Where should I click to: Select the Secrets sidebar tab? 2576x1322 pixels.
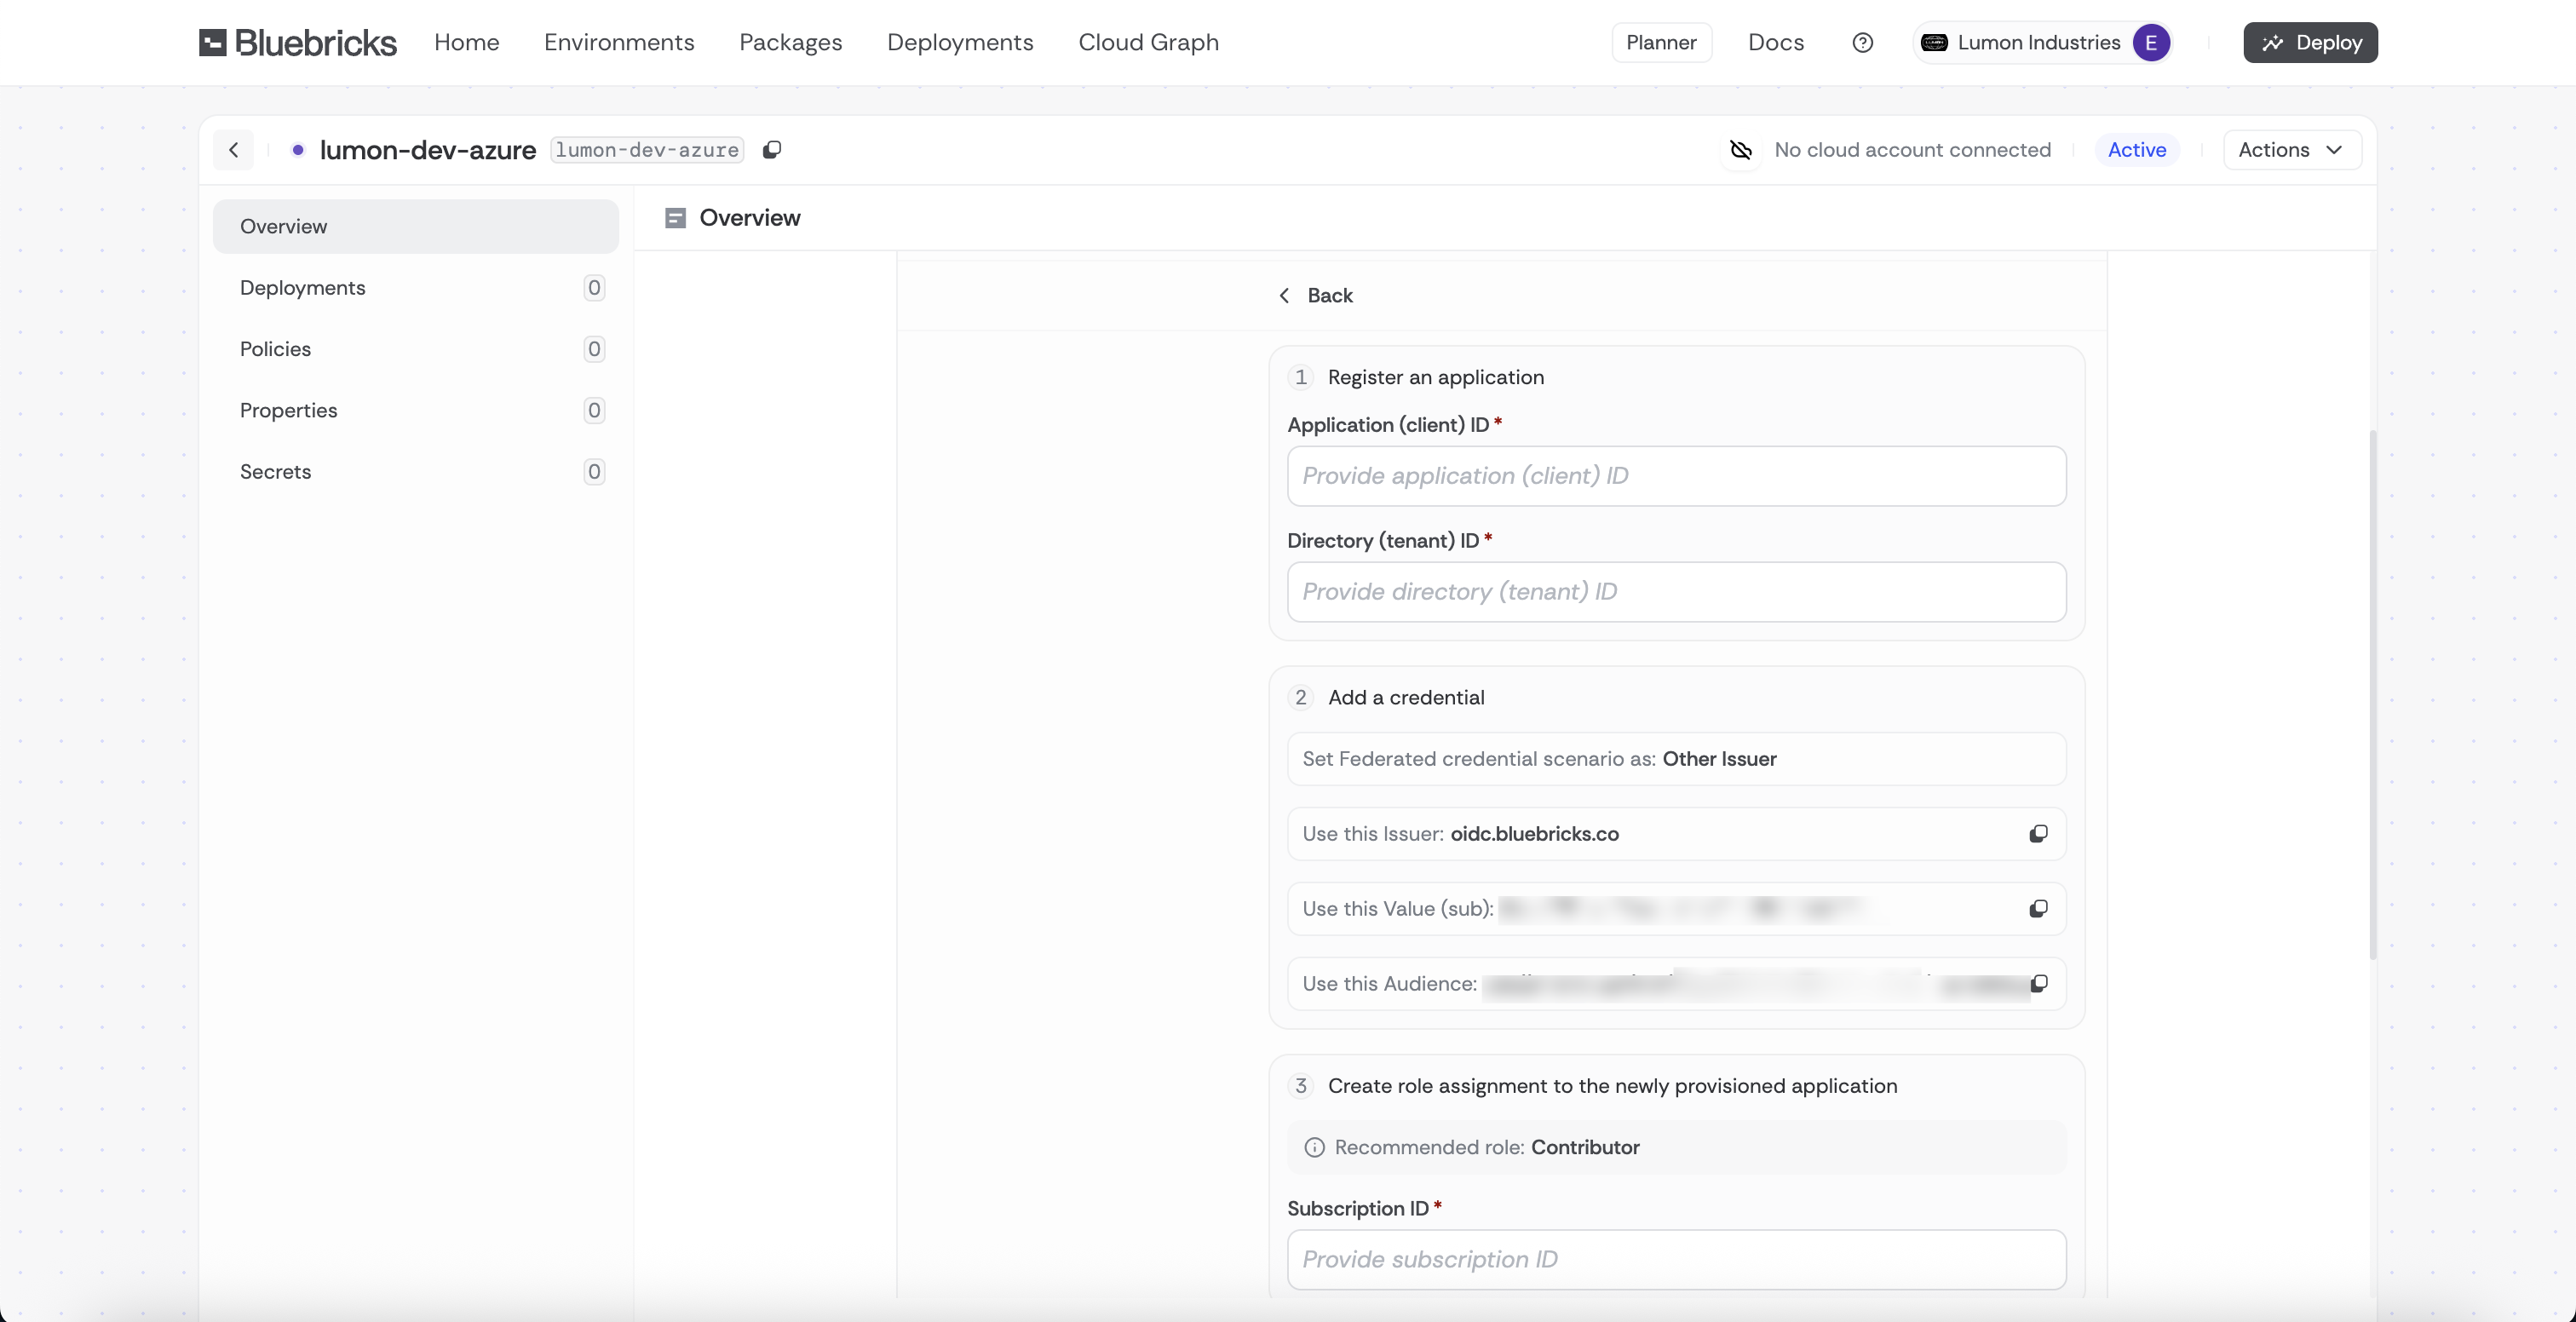[275, 471]
